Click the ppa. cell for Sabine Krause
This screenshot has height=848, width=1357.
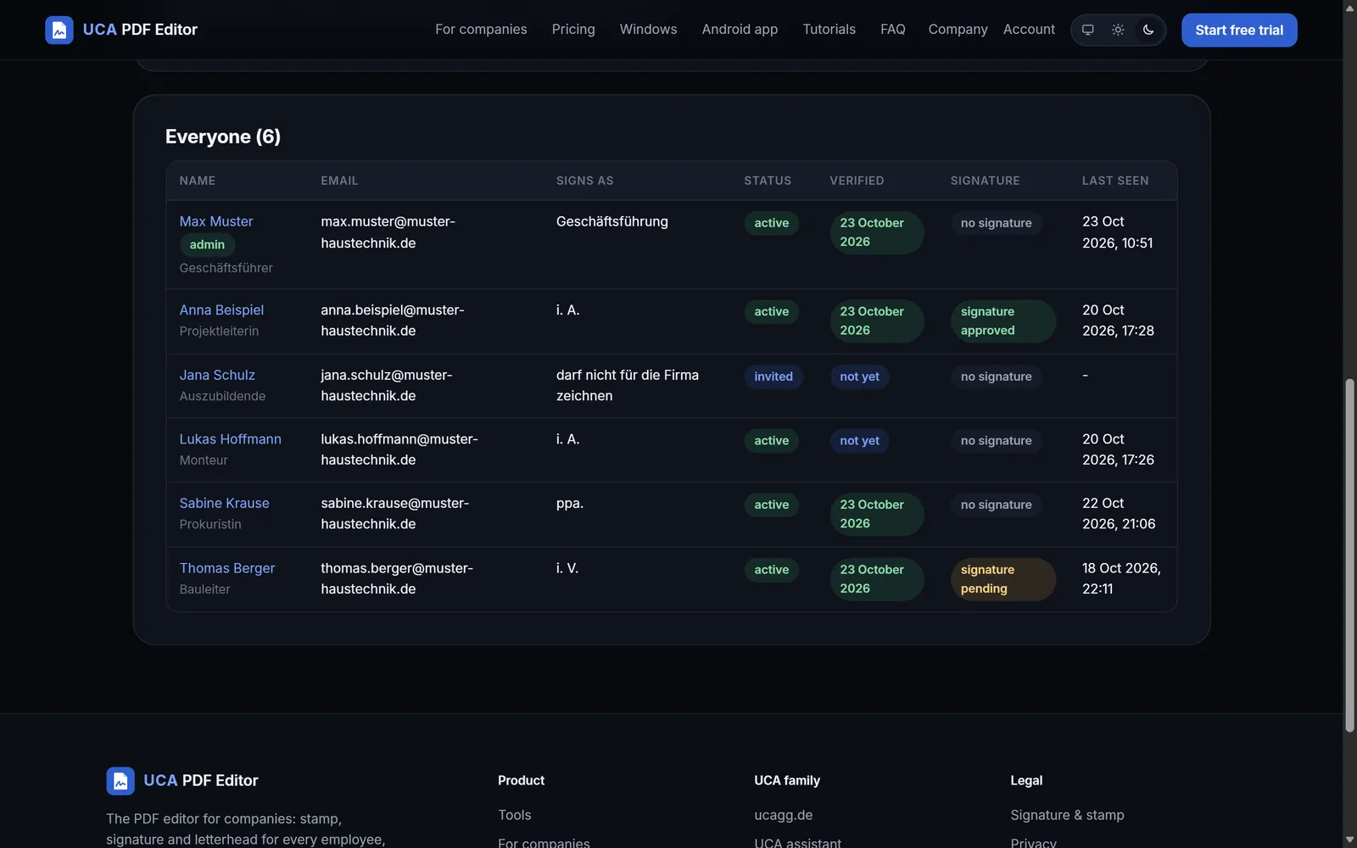click(x=570, y=504)
